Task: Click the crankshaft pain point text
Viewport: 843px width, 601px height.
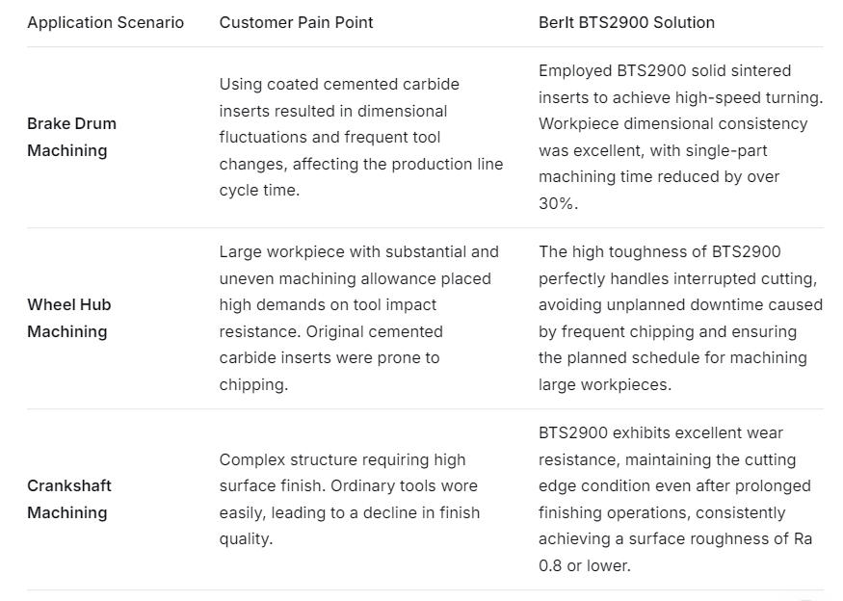Action: click(x=349, y=499)
